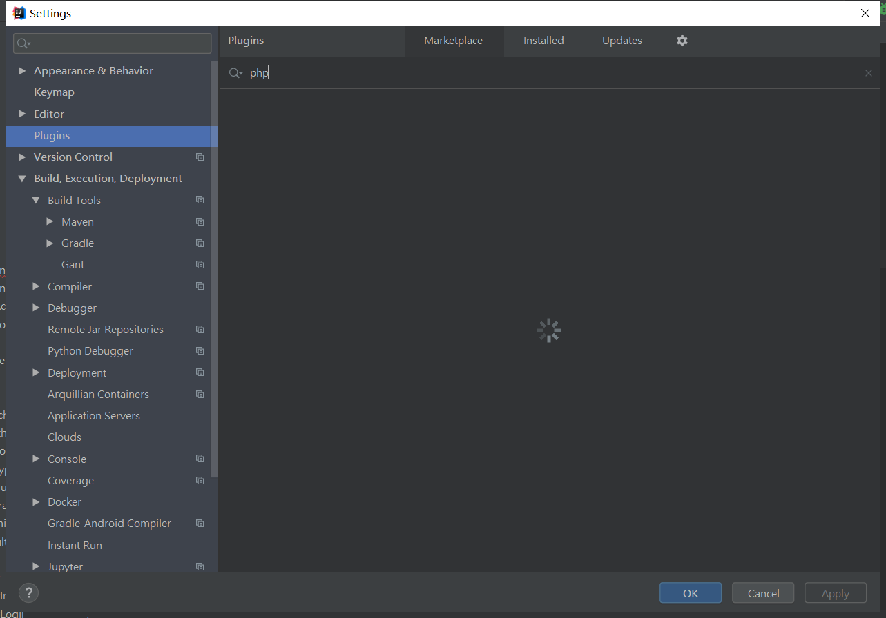
Task: Expand the Maven node
Action: (50, 222)
